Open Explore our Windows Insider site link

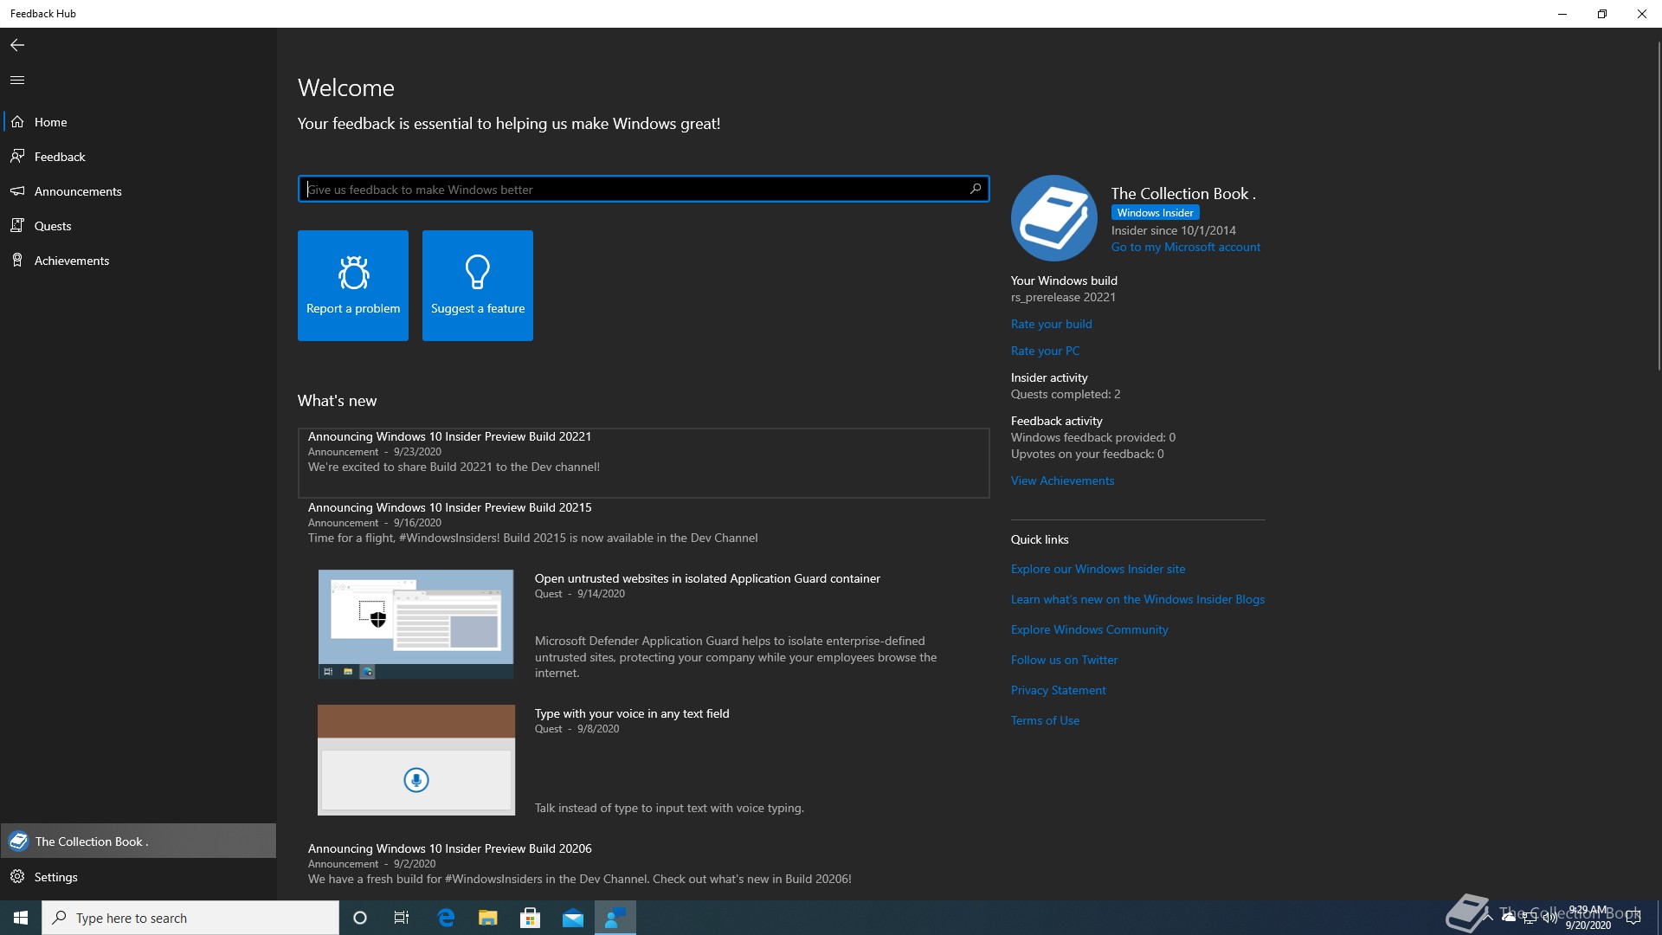pyautogui.click(x=1098, y=569)
